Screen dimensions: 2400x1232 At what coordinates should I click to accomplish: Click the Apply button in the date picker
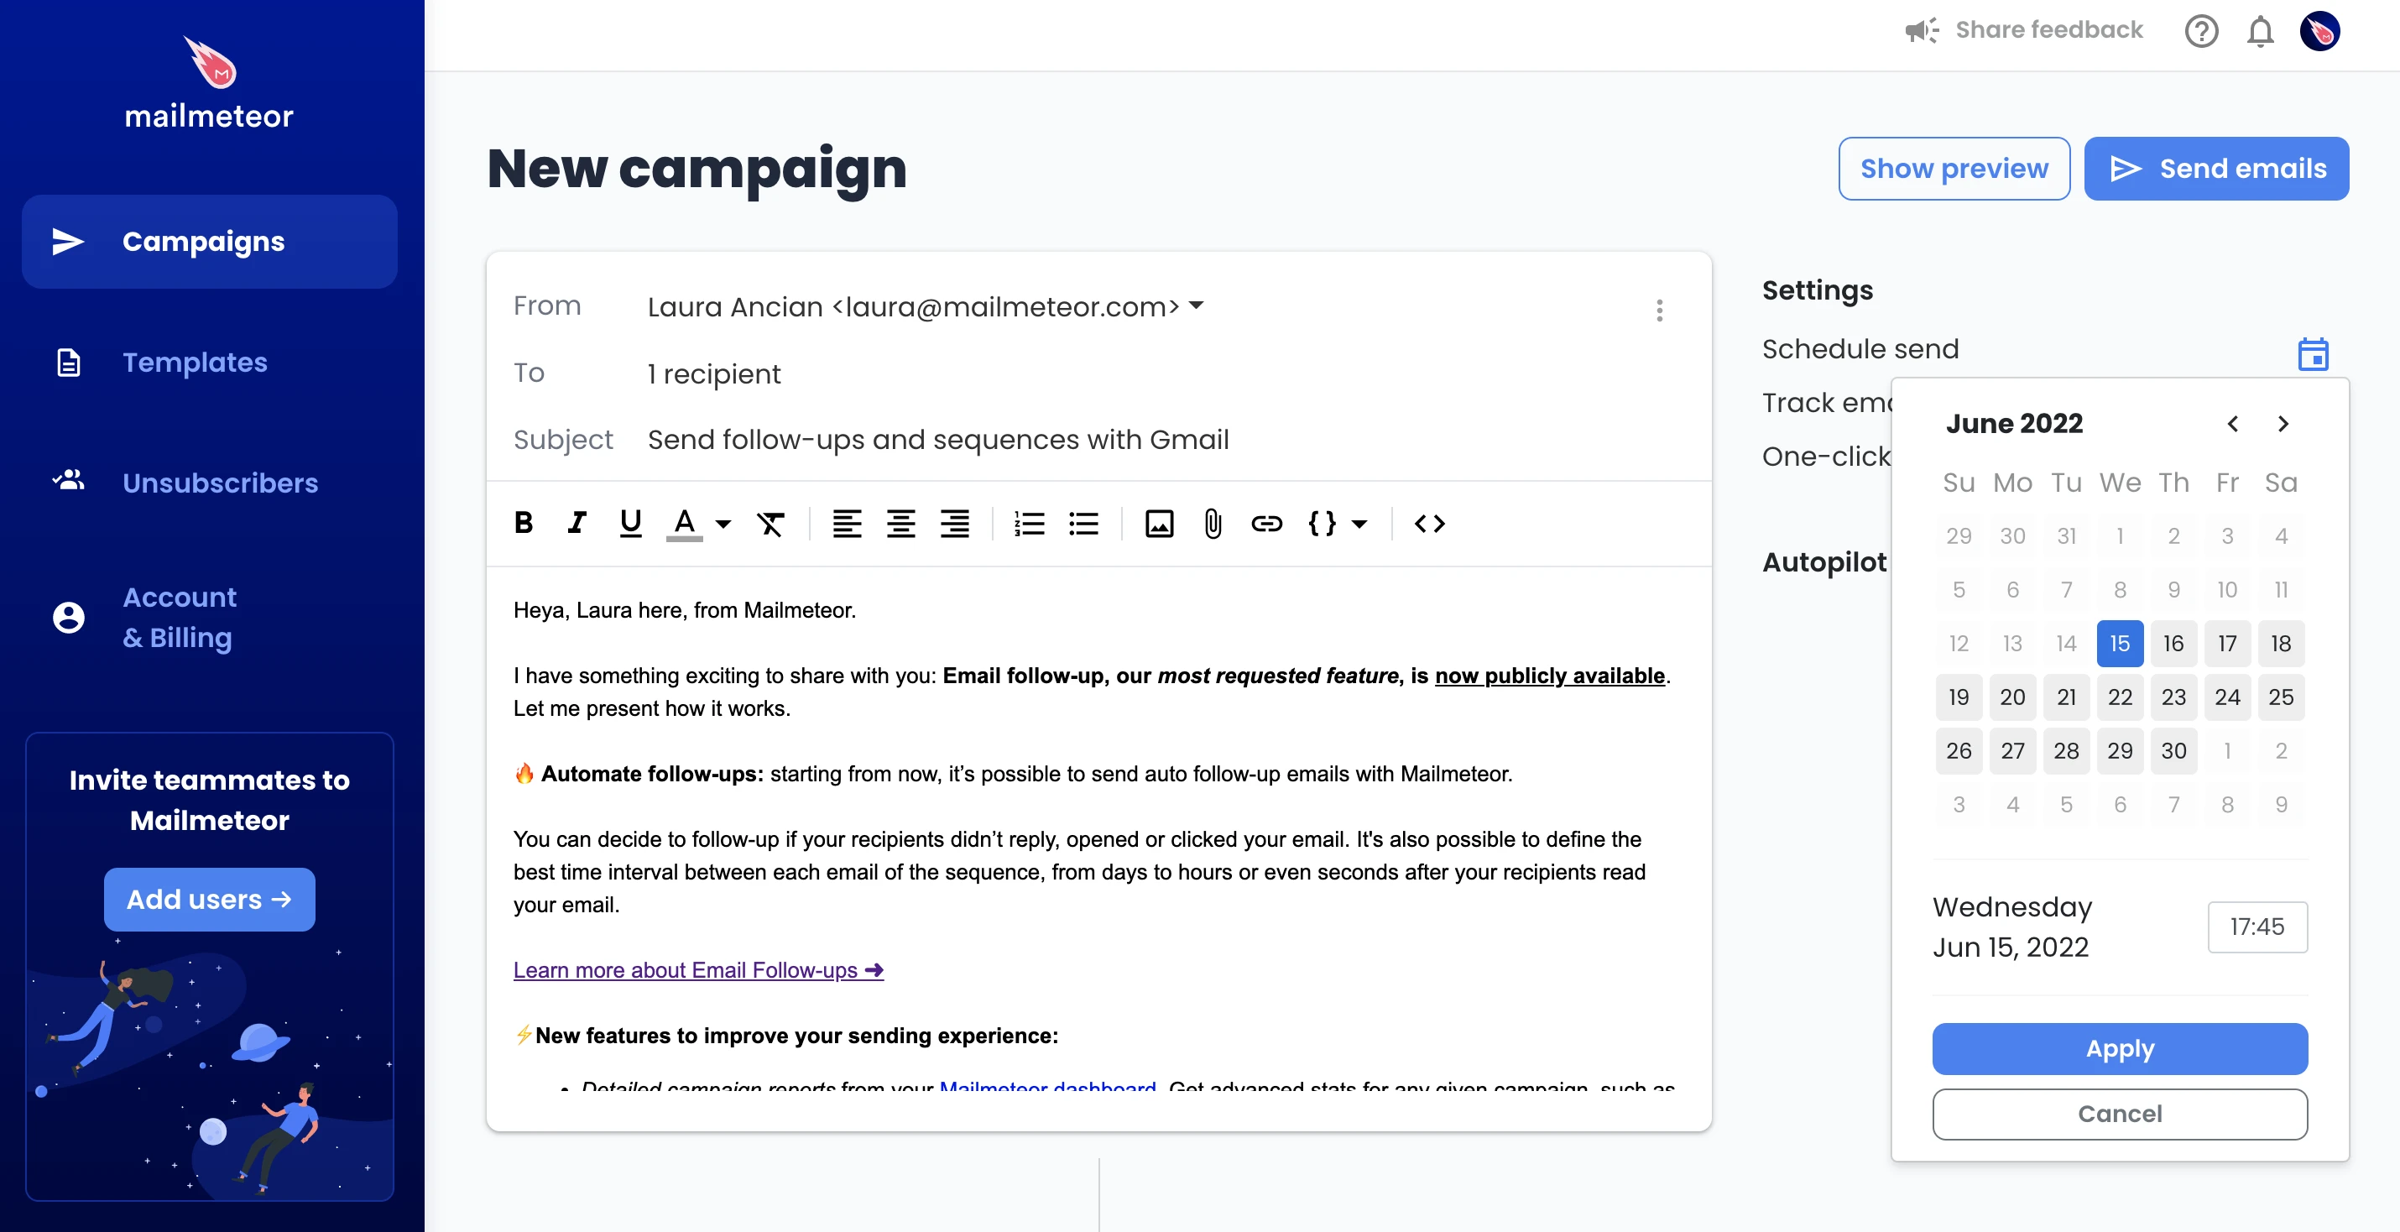pyautogui.click(x=2120, y=1048)
